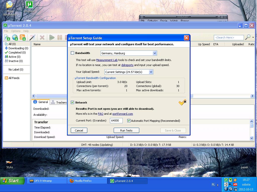Switch to the General tab
This screenshot has height=192, width=257.
[40, 102]
